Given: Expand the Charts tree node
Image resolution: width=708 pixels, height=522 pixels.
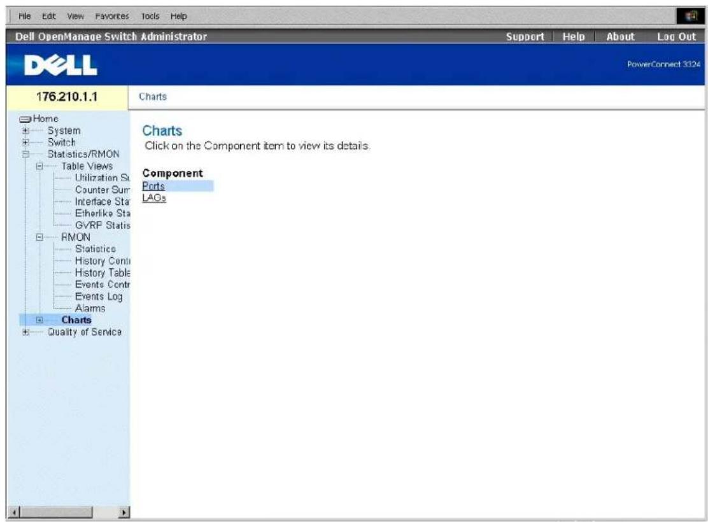Looking at the screenshot, I should coord(39,320).
